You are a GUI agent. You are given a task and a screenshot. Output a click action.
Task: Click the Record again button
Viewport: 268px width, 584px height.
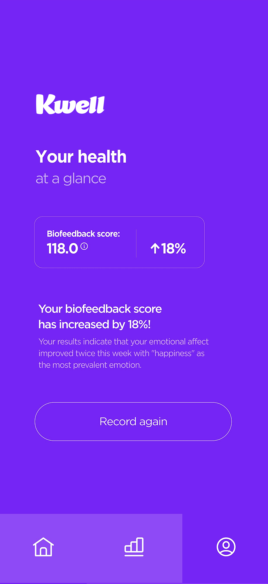pos(133,421)
